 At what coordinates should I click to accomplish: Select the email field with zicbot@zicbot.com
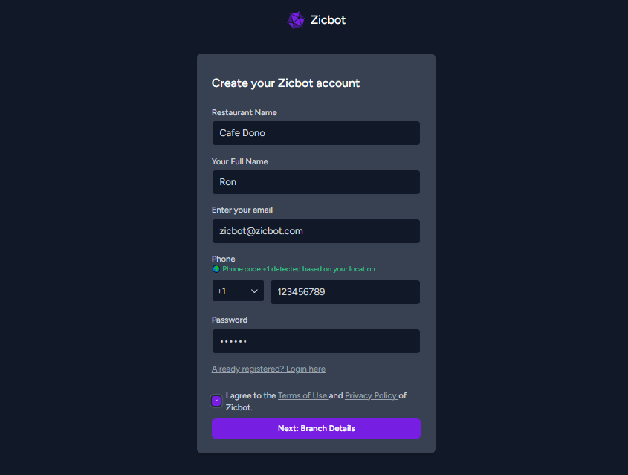click(316, 231)
